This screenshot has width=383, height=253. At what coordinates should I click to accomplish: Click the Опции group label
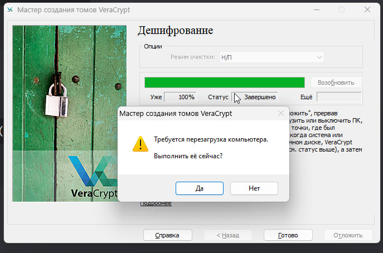click(153, 46)
